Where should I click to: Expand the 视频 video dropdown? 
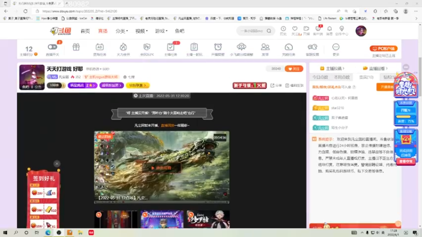141,31
